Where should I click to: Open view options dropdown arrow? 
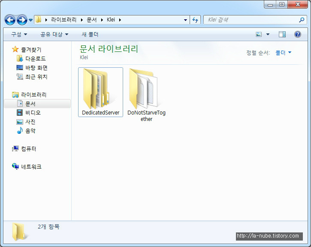point(268,34)
